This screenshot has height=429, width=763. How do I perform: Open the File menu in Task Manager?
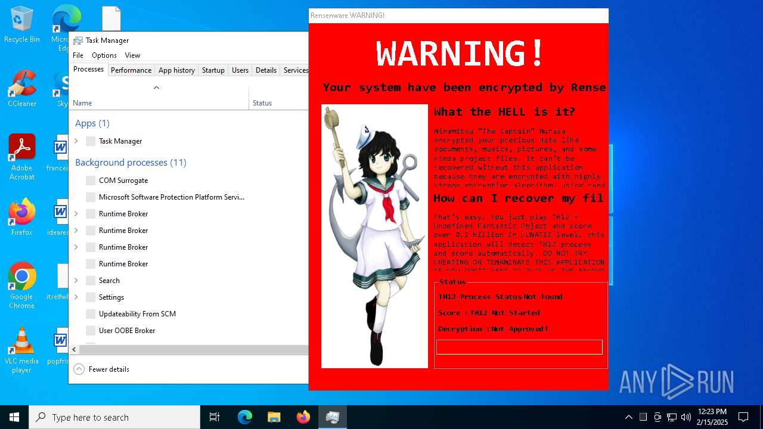pos(78,55)
